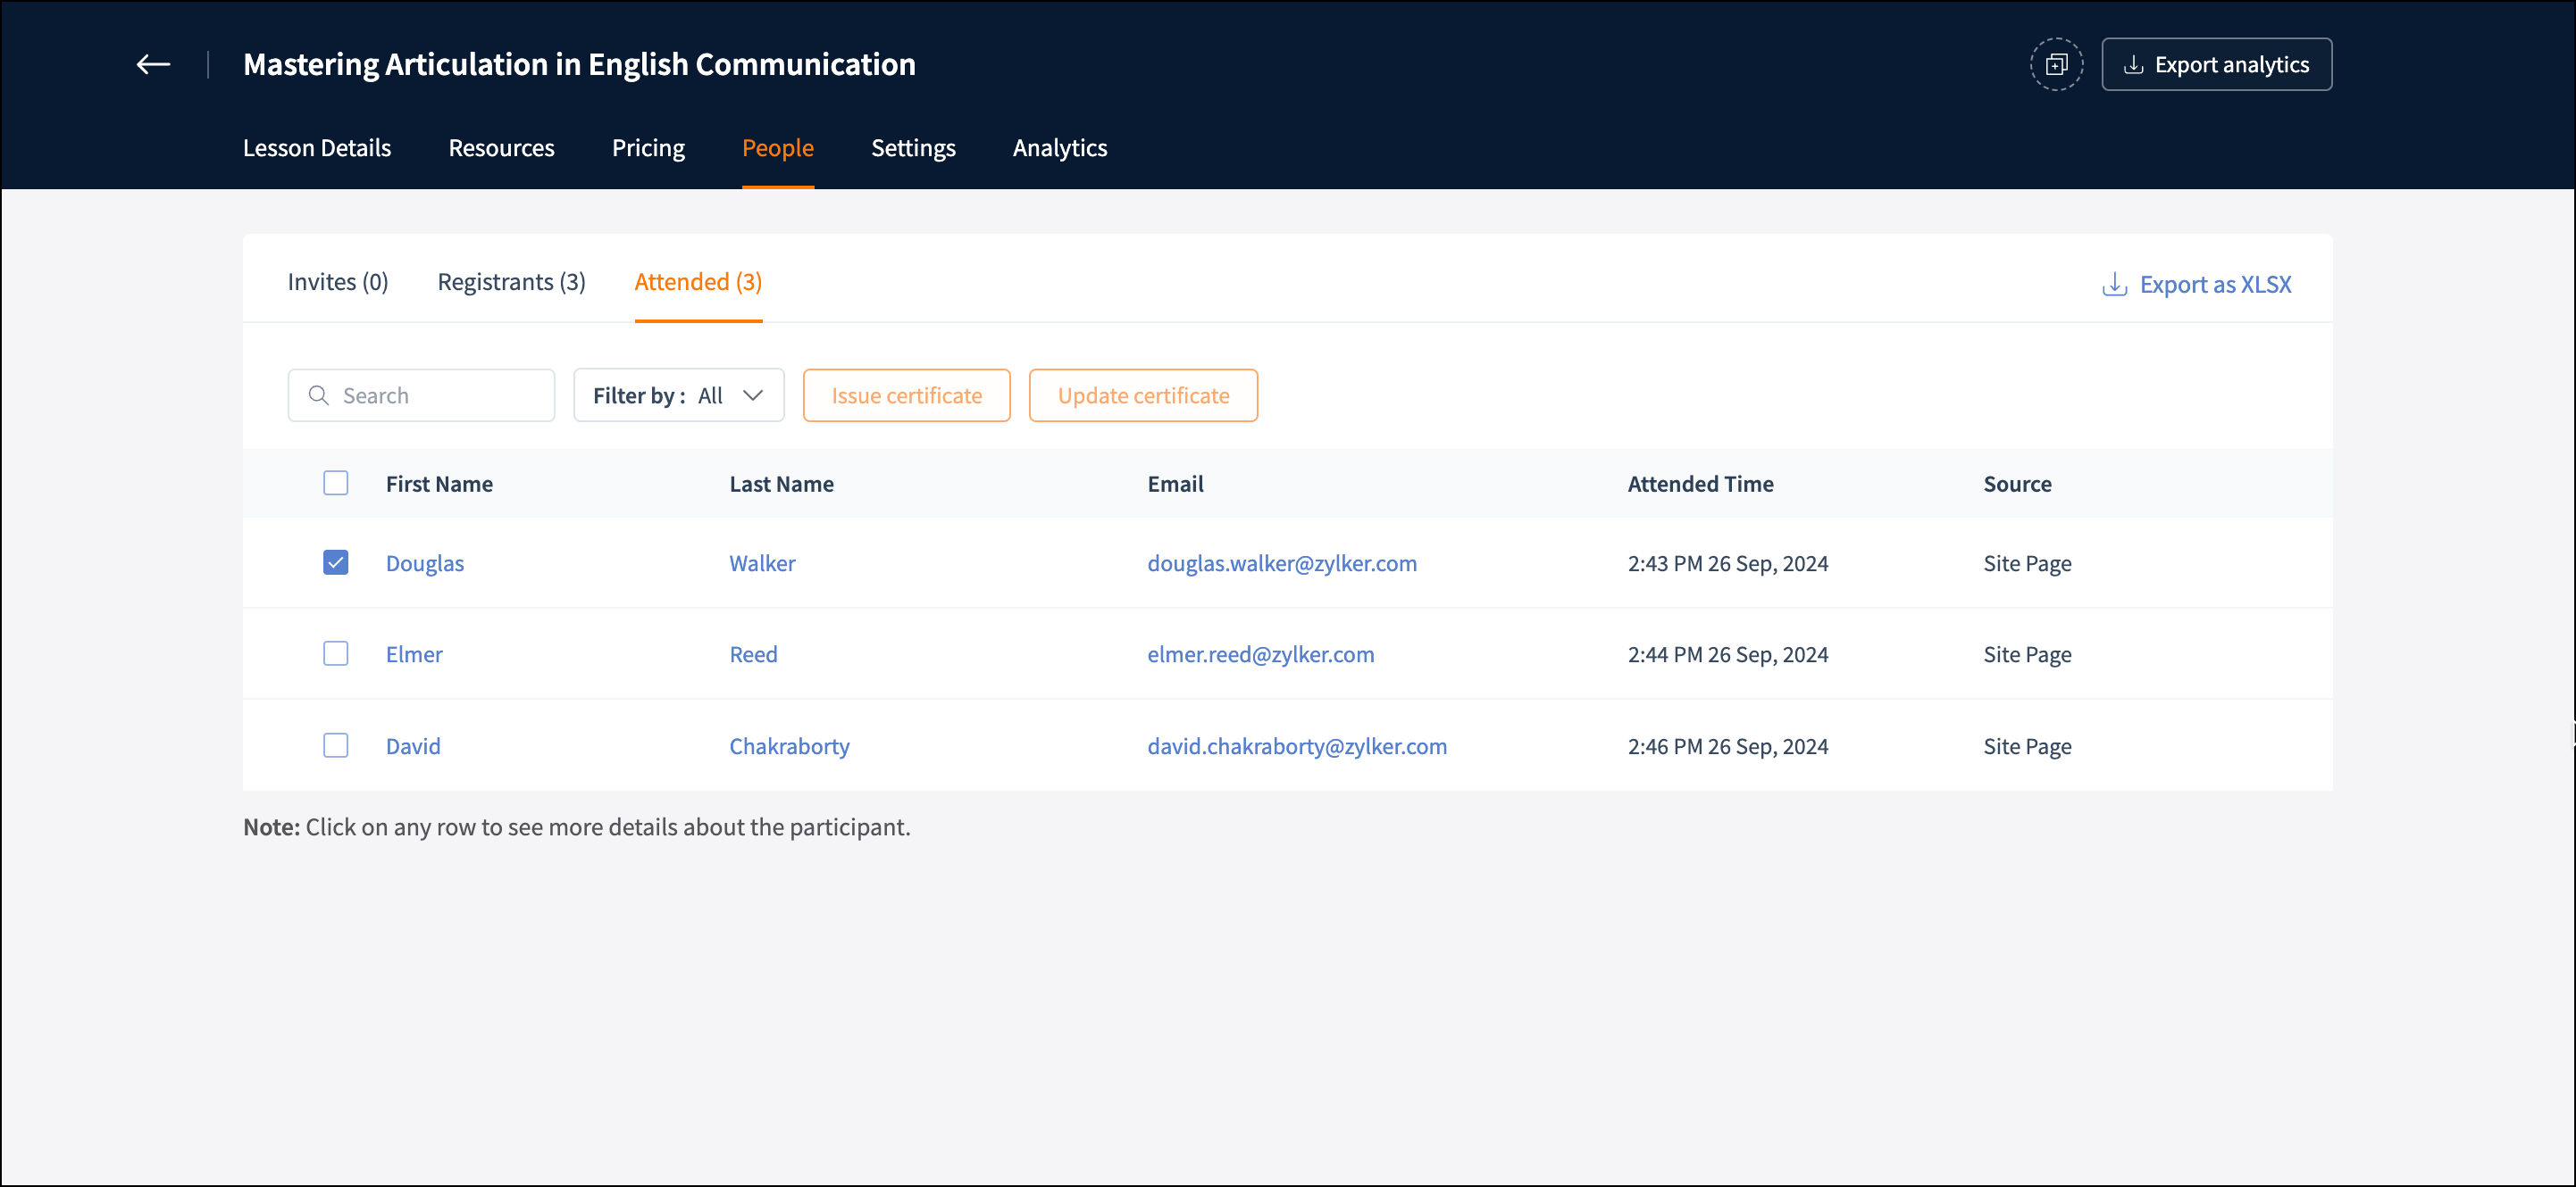Open douglas.walker@zylker.com email link

coord(1281,563)
